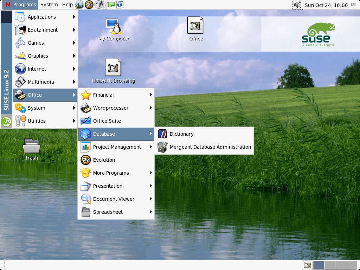Click the clock showing Sun Oct 24, 16:06
This screenshot has width=360, height=270.
[326, 5]
